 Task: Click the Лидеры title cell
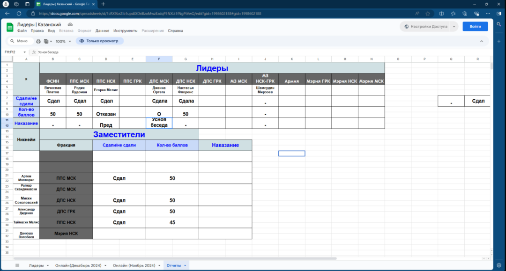pos(212,68)
